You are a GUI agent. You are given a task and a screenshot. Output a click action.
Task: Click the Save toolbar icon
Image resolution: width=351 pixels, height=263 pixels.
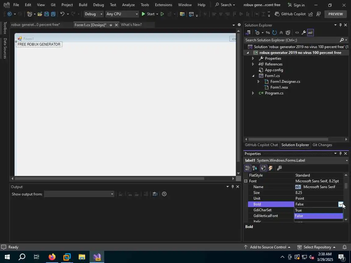point(47,14)
